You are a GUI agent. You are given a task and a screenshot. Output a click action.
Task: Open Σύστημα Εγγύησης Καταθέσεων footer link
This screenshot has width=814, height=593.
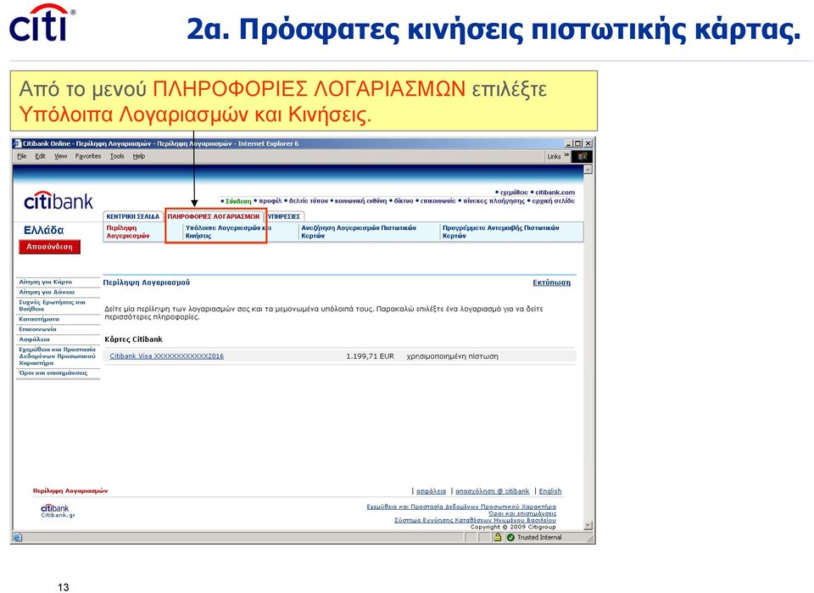point(475,520)
